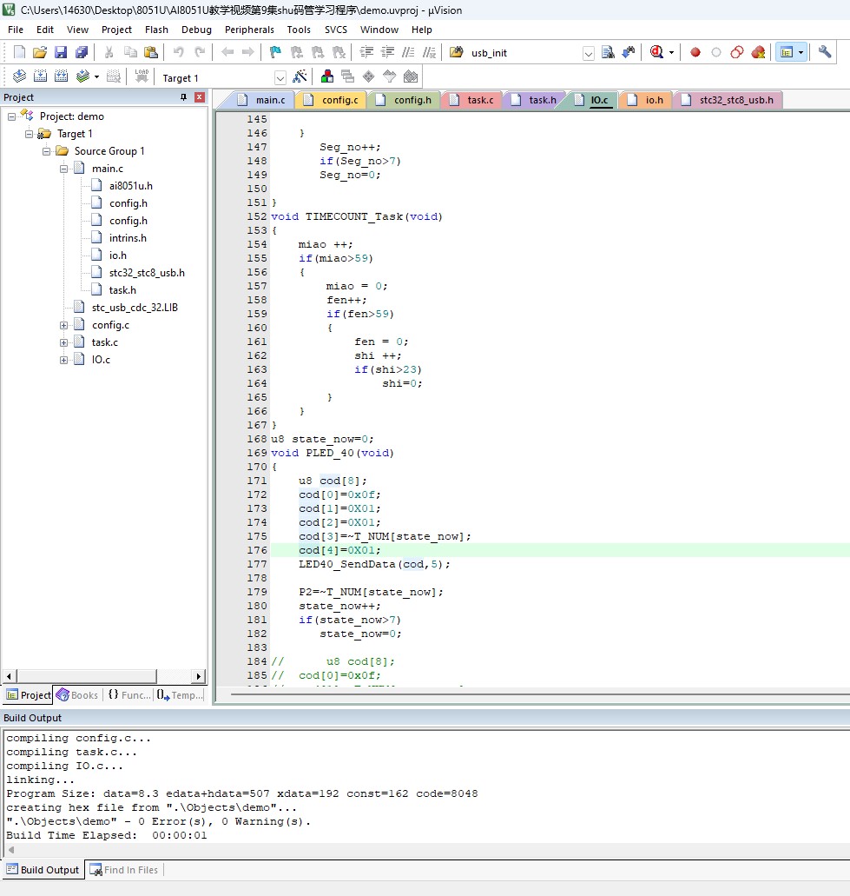The height and width of the screenshot is (896, 850).
Task: Select stc_usb_cdc_32.LIB in project tree
Action: (135, 308)
